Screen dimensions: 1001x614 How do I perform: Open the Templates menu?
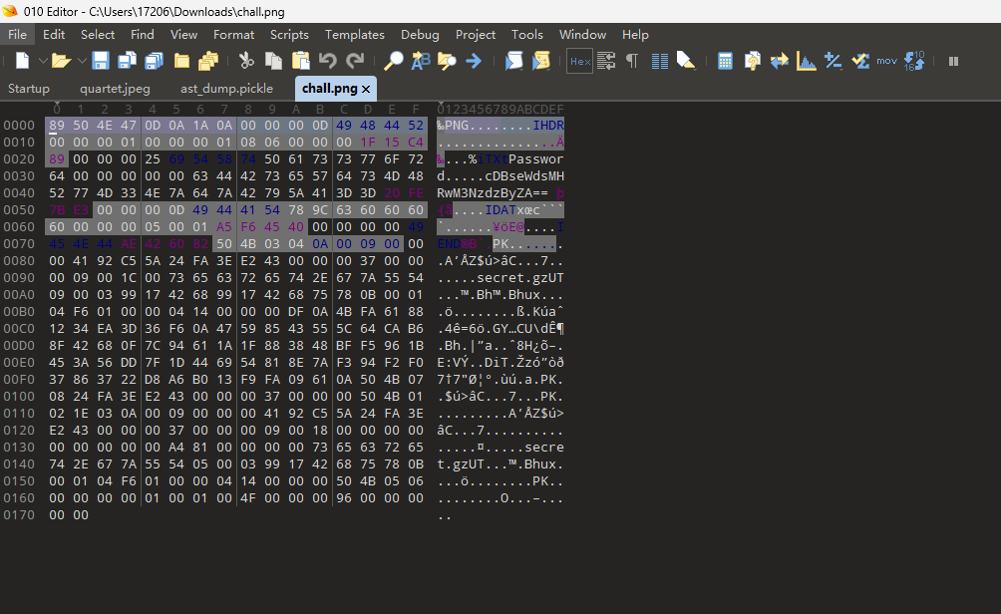[x=354, y=34]
